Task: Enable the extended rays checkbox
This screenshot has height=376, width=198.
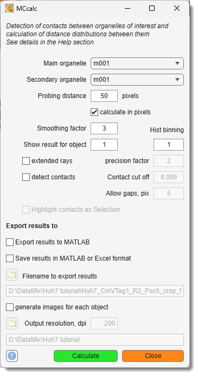Action: (x=26, y=161)
